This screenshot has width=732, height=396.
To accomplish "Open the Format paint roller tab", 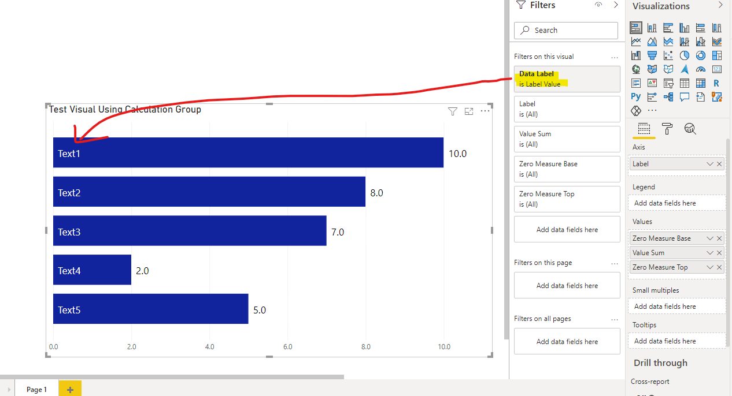I will click(667, 129).
